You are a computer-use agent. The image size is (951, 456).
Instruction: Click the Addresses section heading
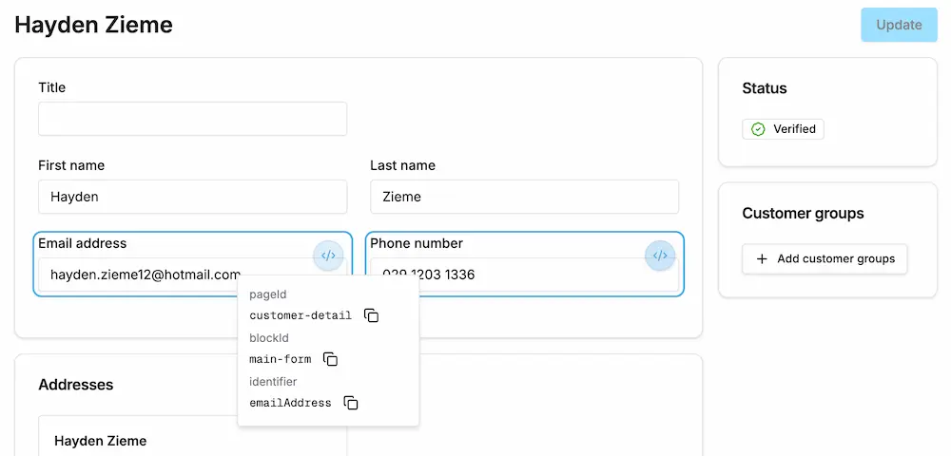[75, 385]
